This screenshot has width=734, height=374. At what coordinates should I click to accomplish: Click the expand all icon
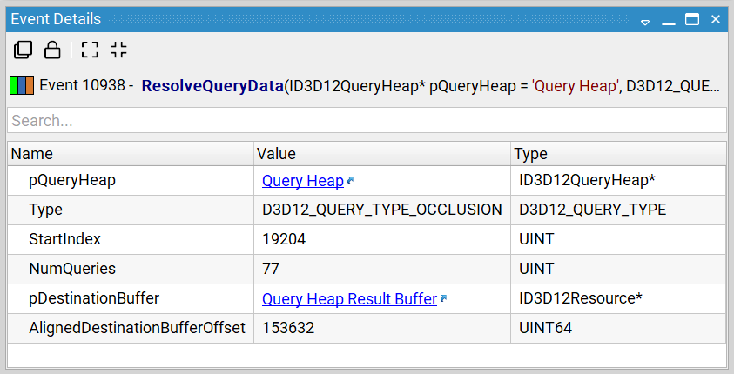coord(90,50)
